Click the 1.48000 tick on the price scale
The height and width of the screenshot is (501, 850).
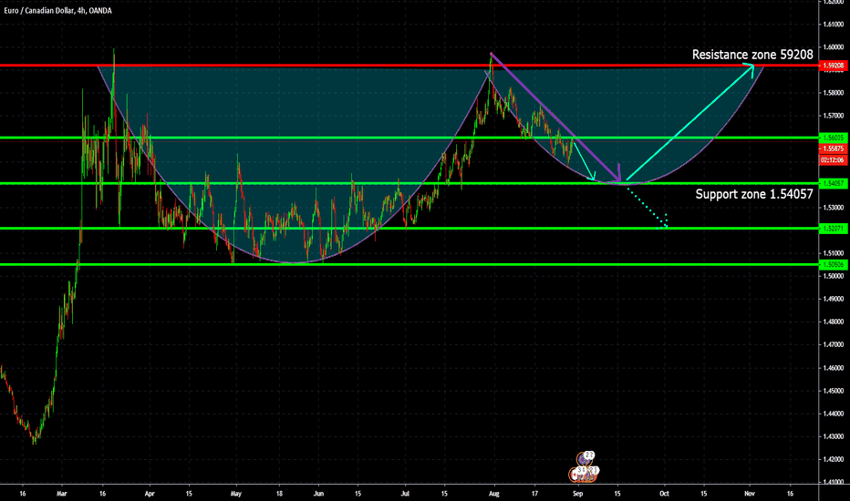834,322
